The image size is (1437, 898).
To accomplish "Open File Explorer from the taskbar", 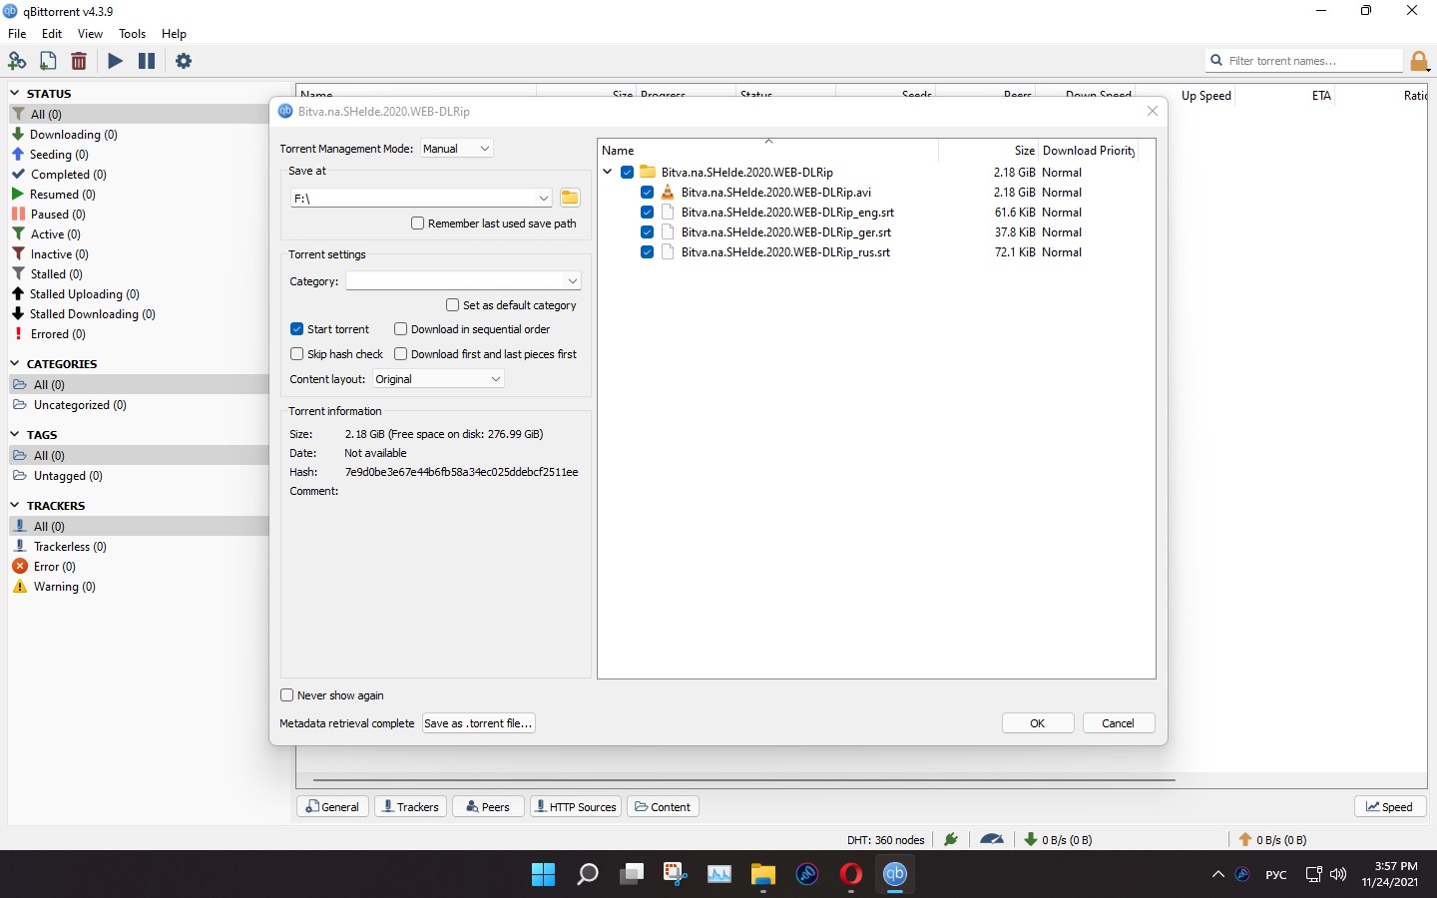I will tap(763, 874).
